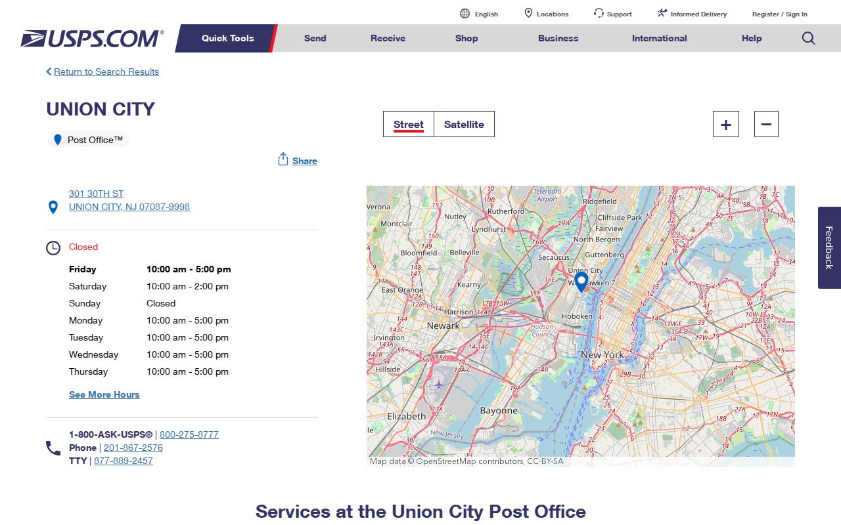The height and width of the screenshot is (525, 841).
Task: Open the Send menu
Action: point(315,38)
